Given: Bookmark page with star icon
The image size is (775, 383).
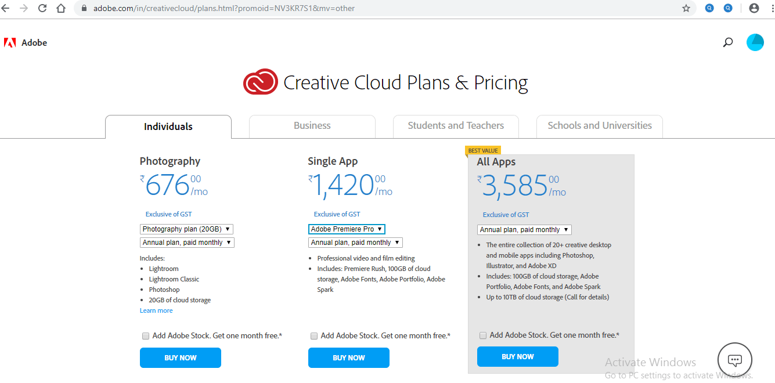Looking at the screenshot, I should point(686,8).
